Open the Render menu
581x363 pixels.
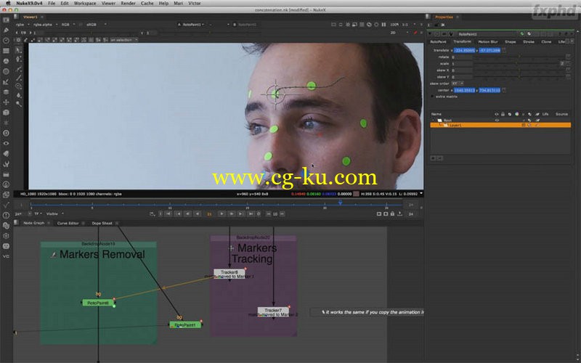[128, 3]
